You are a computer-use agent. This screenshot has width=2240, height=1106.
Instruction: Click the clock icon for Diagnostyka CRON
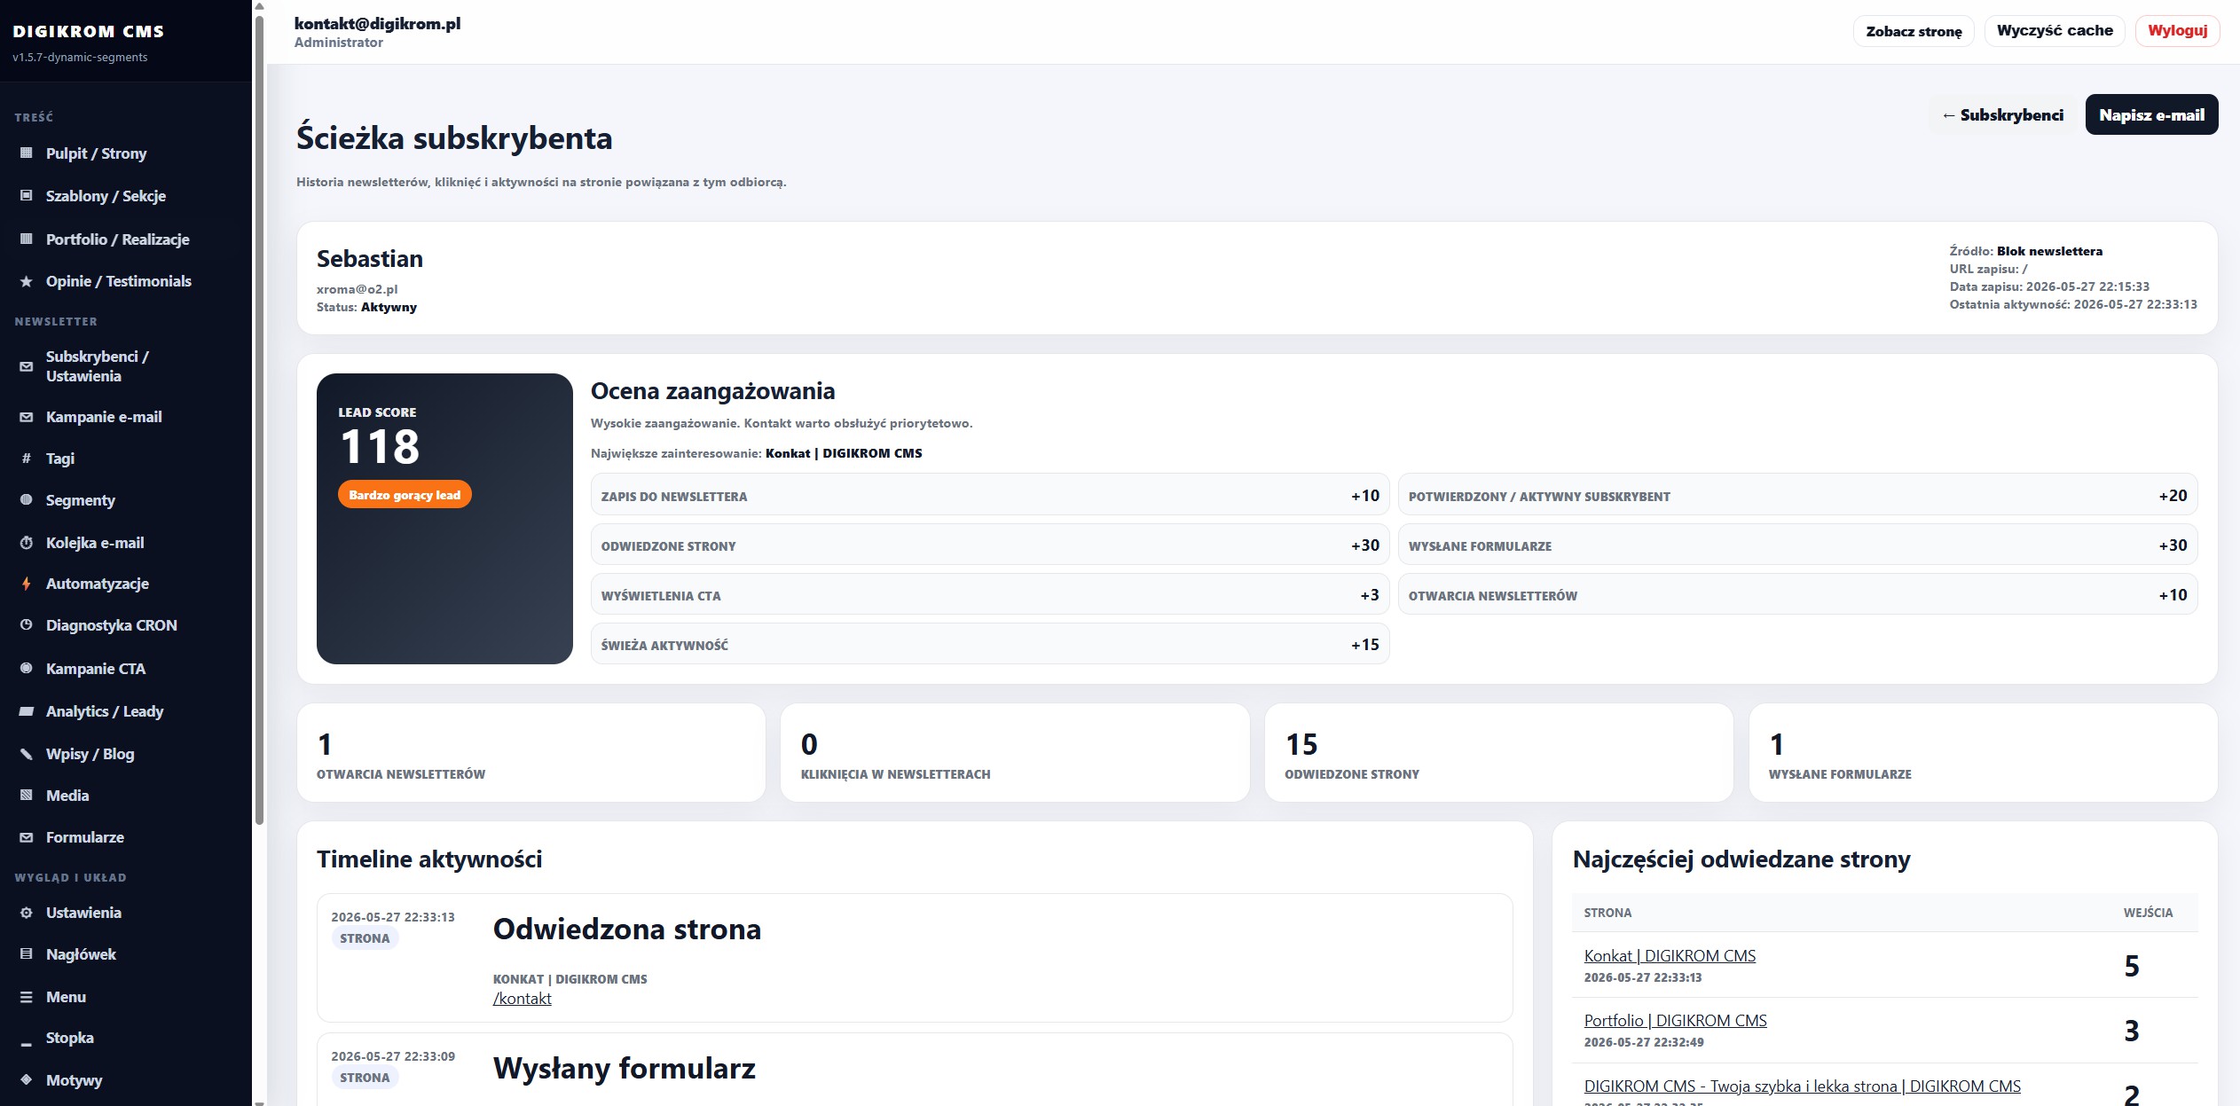(27, 625)
